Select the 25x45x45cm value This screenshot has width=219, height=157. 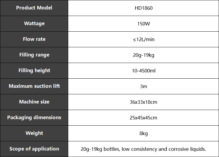(143, 118)
